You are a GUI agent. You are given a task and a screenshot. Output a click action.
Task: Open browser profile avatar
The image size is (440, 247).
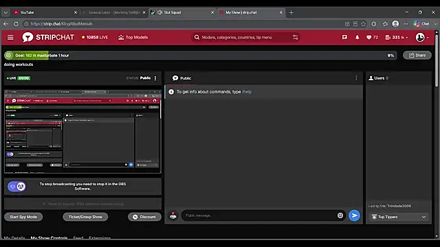click(396, 24)
